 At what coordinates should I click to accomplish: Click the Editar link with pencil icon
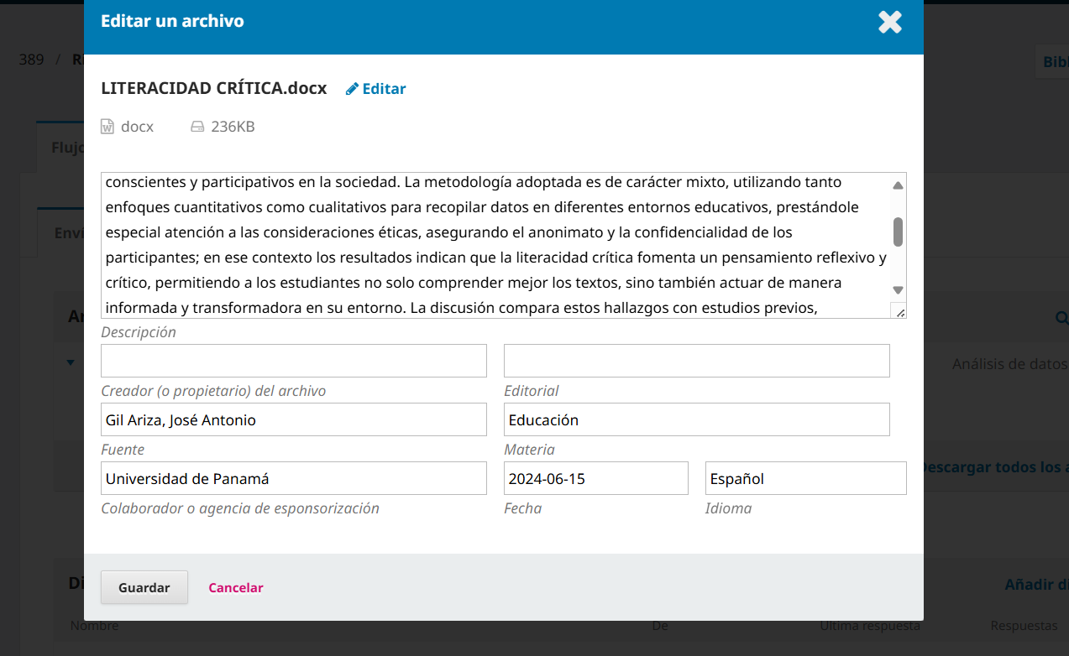[376, 89]
